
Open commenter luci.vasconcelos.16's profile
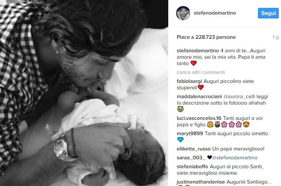click(199, 118)
